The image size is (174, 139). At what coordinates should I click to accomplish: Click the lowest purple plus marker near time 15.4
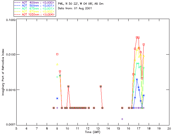[122, 119]
